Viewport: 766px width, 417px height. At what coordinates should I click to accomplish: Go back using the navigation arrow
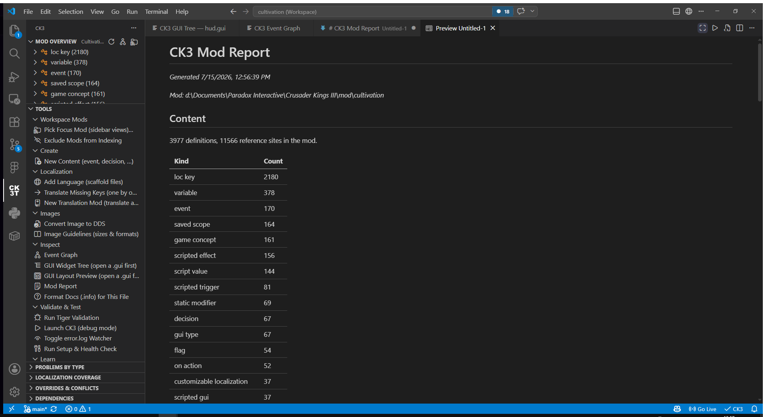[233, 11]
